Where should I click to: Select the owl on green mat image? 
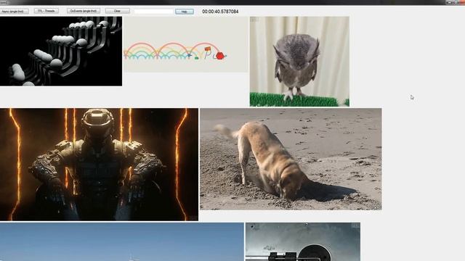click(299, 62)
